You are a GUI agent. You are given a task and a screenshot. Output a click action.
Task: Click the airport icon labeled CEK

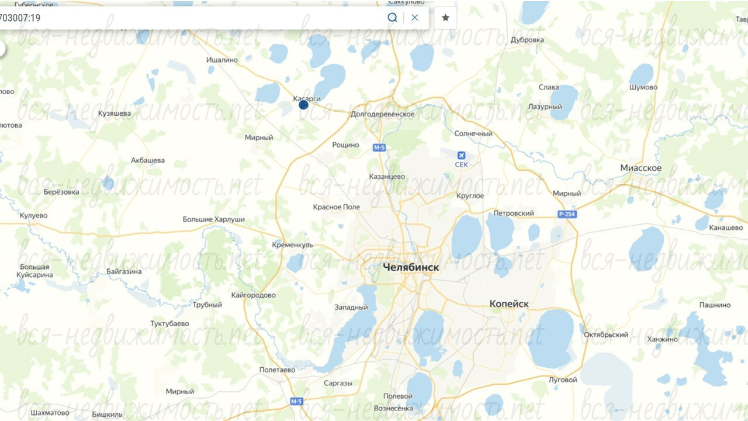click(461, 155)
